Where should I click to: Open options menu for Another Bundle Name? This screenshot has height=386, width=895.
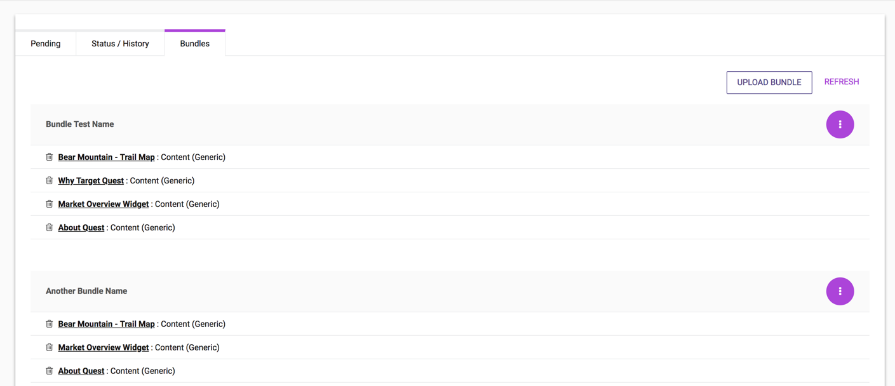(x=840, y=291)
